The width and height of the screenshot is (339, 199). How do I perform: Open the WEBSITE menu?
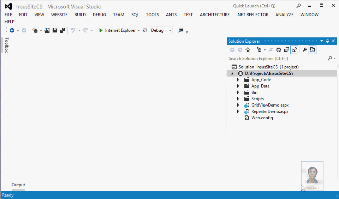[x=59, y=15]
